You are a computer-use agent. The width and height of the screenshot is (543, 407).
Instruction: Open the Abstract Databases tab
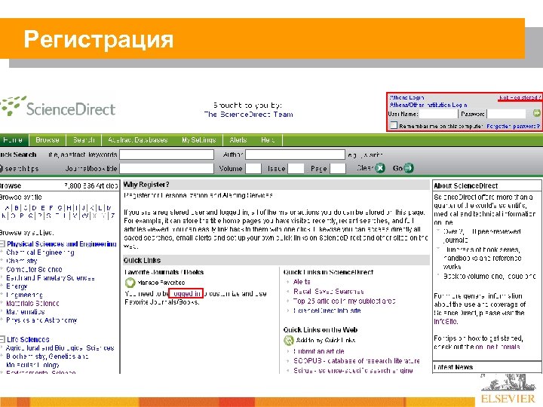138,140
